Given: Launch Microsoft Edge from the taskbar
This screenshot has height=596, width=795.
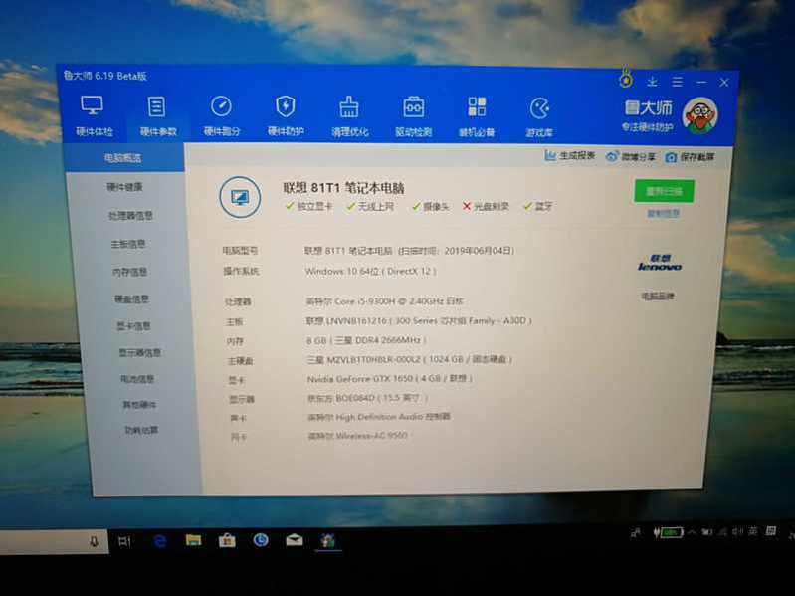Looking at the screenshot, I should (x=160, y=541).
